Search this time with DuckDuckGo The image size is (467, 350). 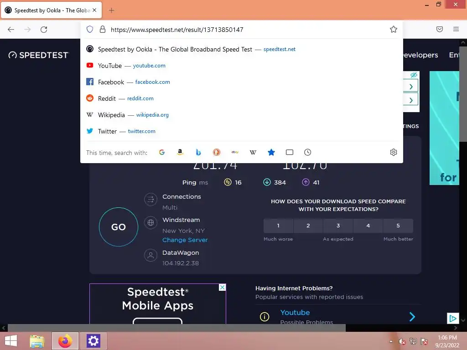[x=217, y=152]
